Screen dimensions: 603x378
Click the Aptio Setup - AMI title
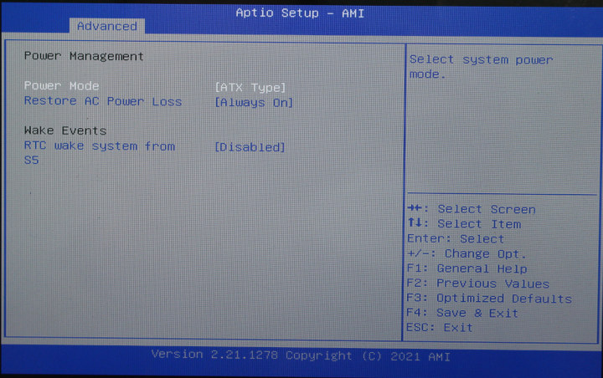click(300, 13)
